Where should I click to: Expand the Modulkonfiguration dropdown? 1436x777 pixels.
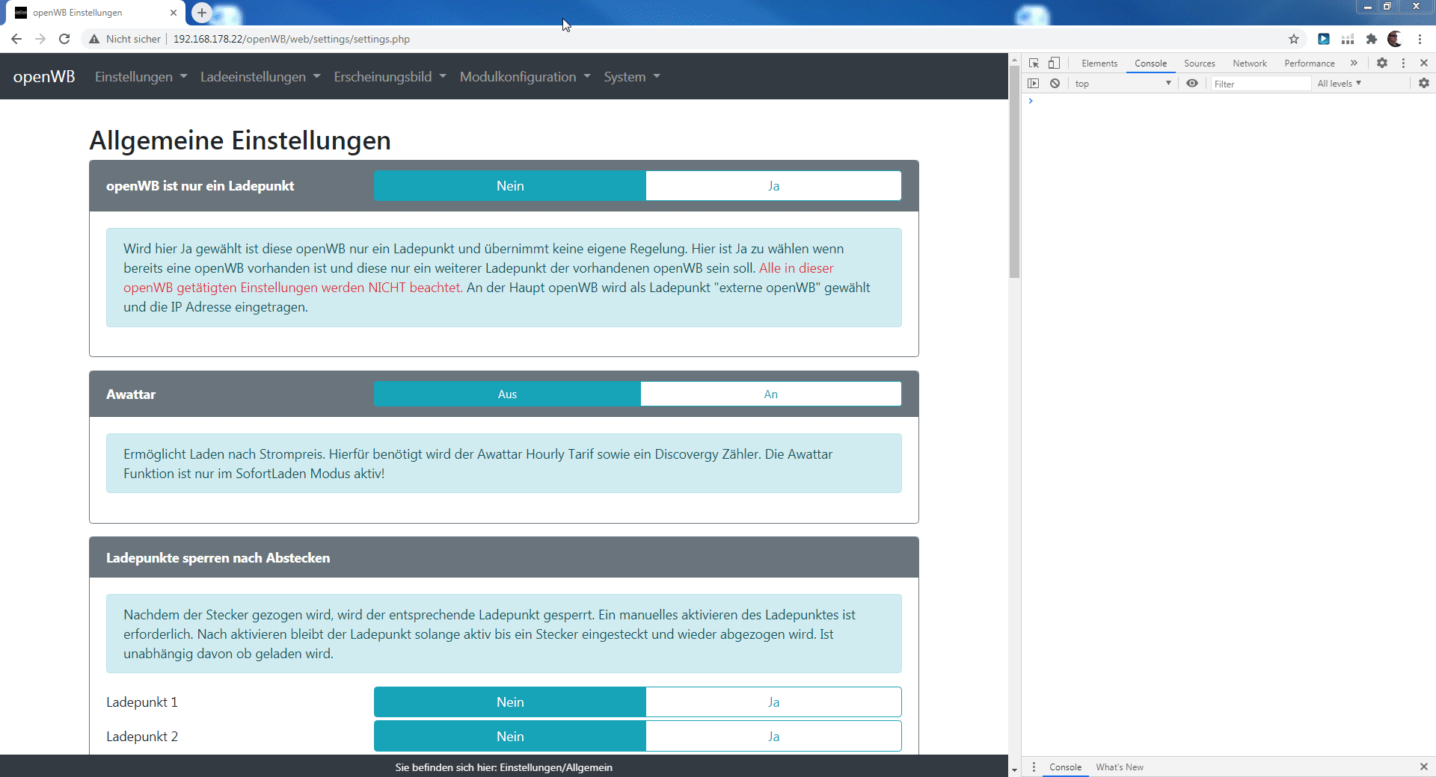click(525, 77)
